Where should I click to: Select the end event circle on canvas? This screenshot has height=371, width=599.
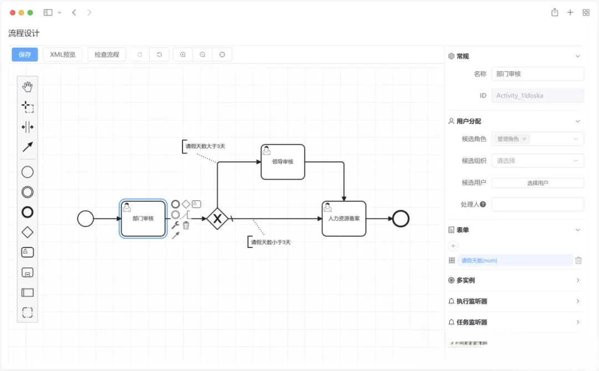click(x=401, y=218)
